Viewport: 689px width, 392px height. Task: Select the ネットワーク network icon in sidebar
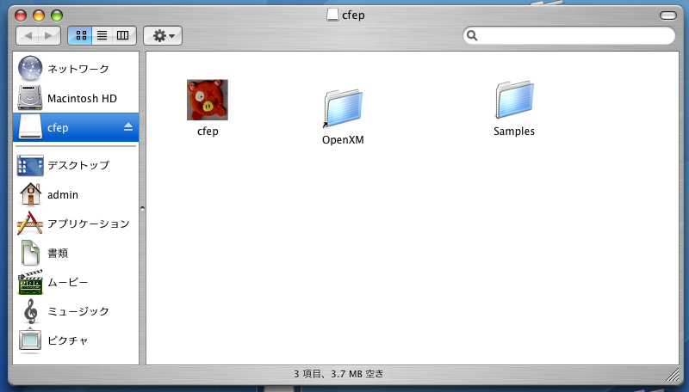pos(30,69)
